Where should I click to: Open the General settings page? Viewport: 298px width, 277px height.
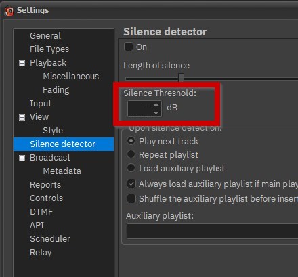pyautogui.click(x=45, y=36)
